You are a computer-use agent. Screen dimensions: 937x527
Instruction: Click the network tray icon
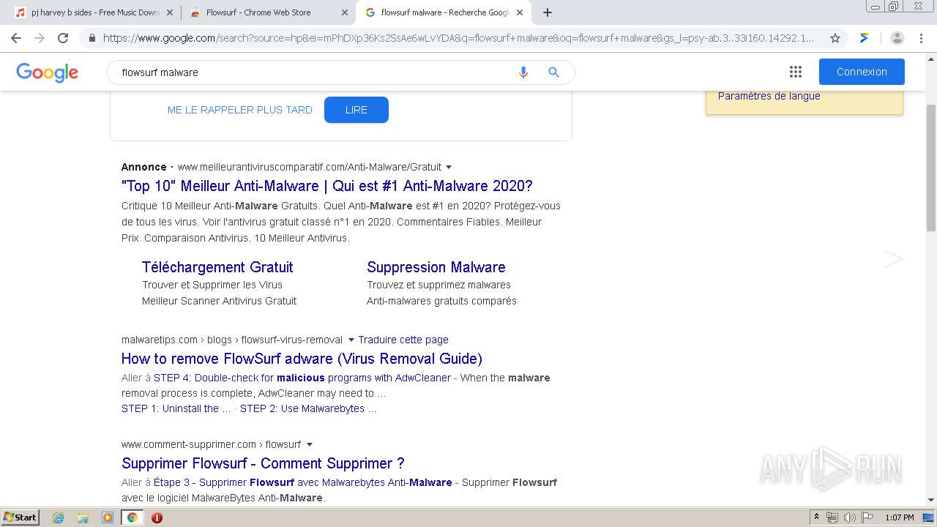click(832, 517)
